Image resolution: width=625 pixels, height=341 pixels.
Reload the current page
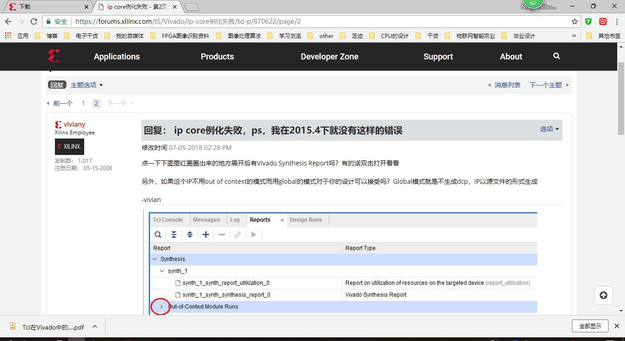tap(34, 21)
